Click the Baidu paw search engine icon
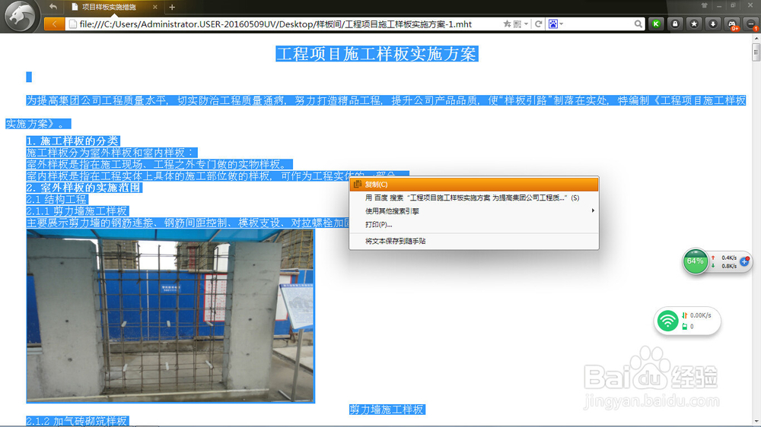This screenshot has height=427, width=761. point(552,24)
